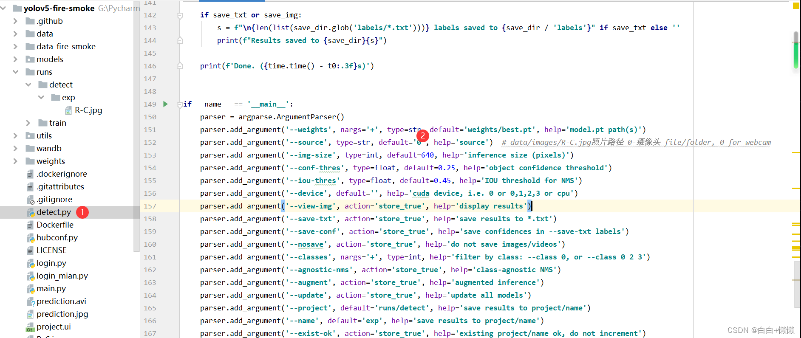Click the .dockerignore file icon

coord(30,174)
